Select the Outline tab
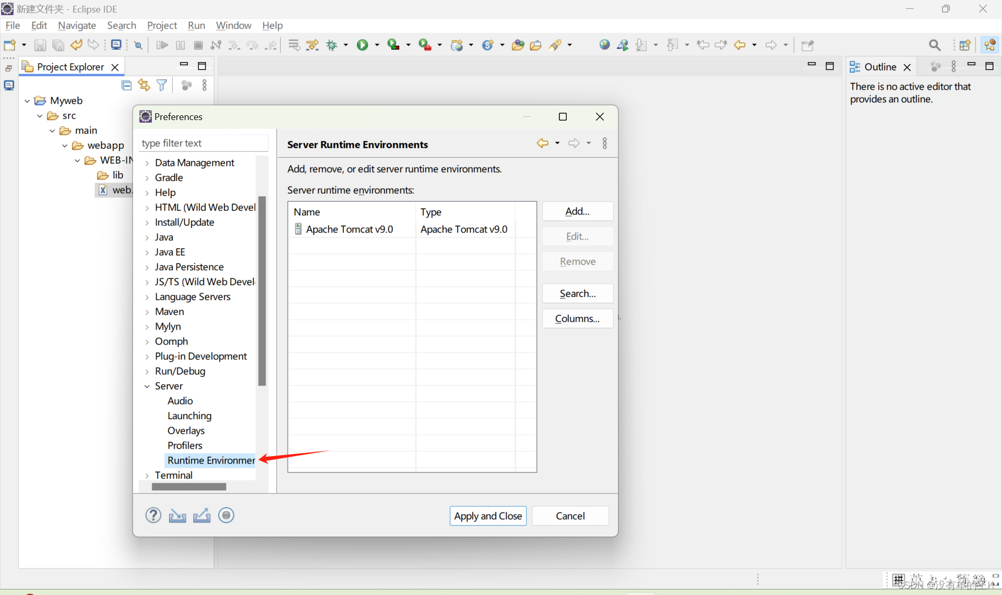1002x595 pixels. tap(880, 67)
